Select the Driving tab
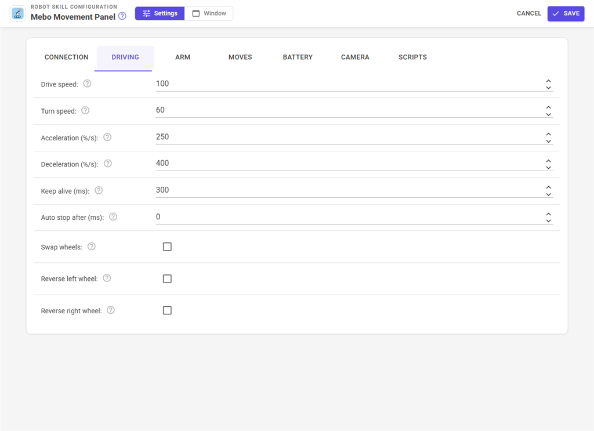The height and width of the screenshot is (431, 594). 125,57
